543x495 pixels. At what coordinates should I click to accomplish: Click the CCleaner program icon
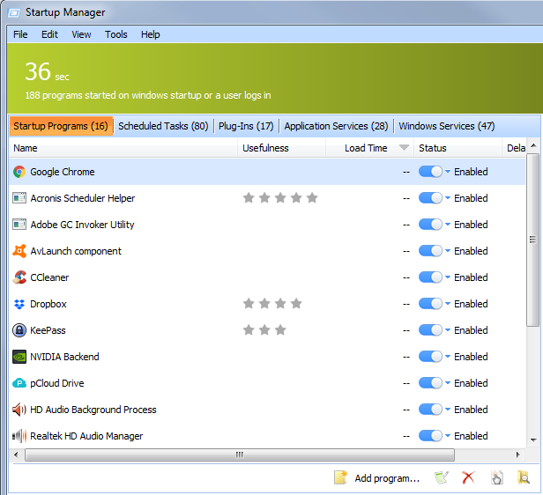pyautogui.click(x=19, y=277)
